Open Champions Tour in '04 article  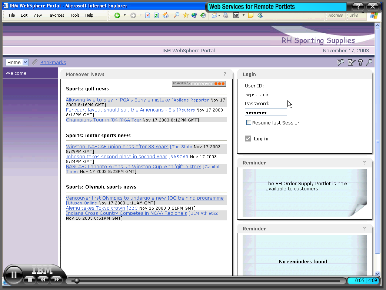coord(92,120)
